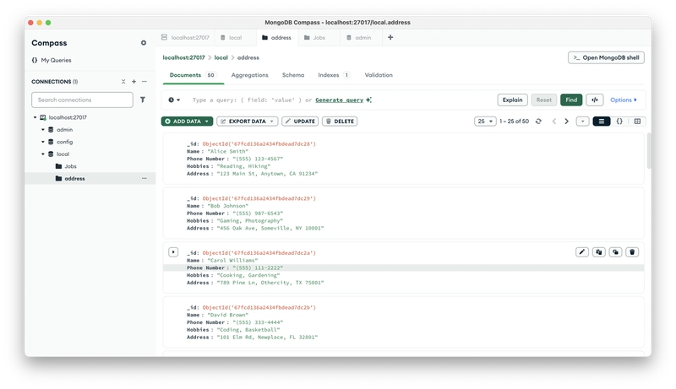Click the Explain button
The image size is (676, 389).
513,100
